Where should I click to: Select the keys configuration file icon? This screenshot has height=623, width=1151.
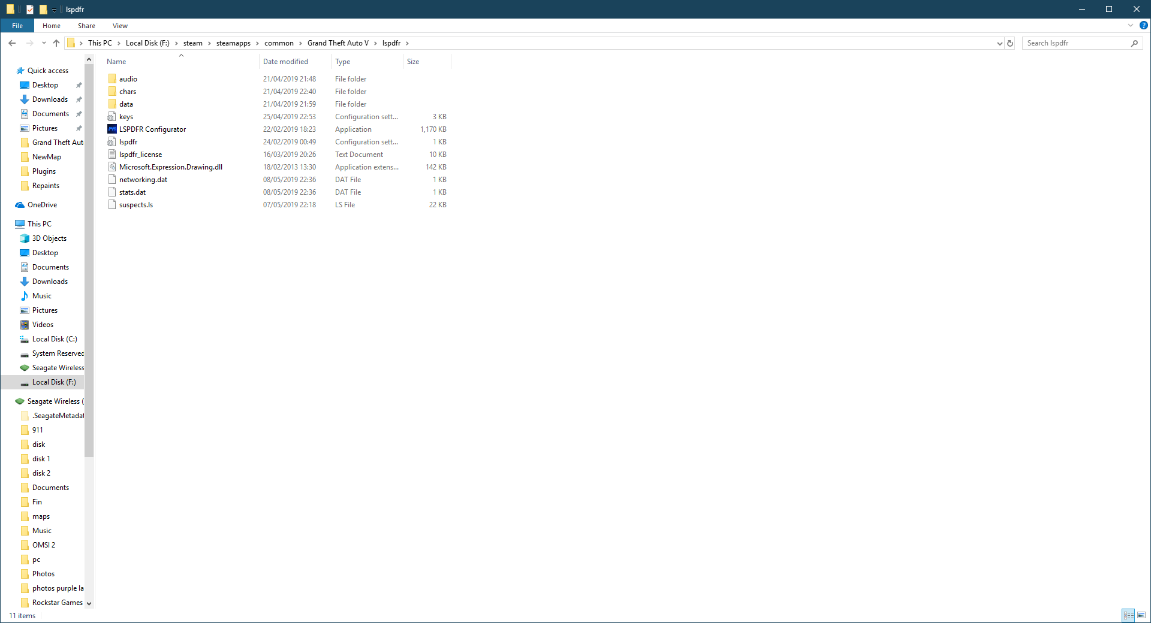pos(112,117)
